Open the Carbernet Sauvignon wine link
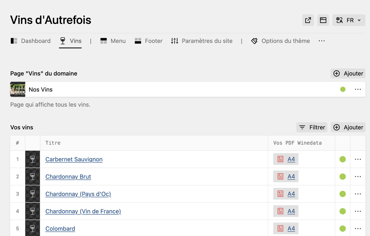This screenshot has width=370, height=236. coord(74,159)
